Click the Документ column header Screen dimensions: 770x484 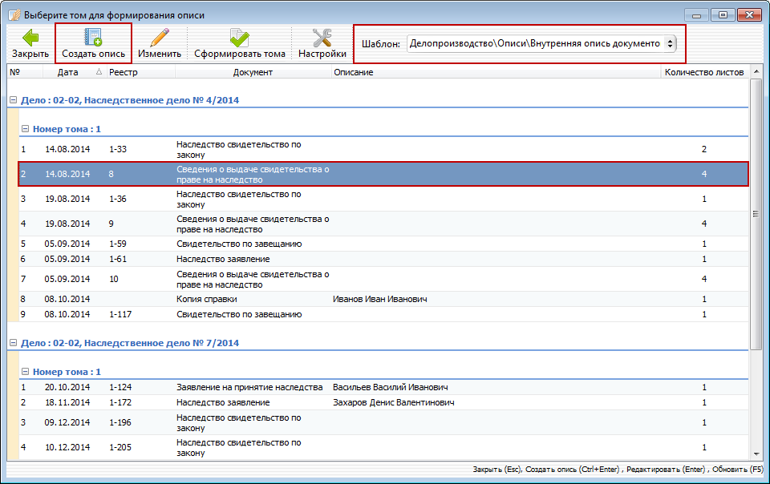tap(253, 72)
